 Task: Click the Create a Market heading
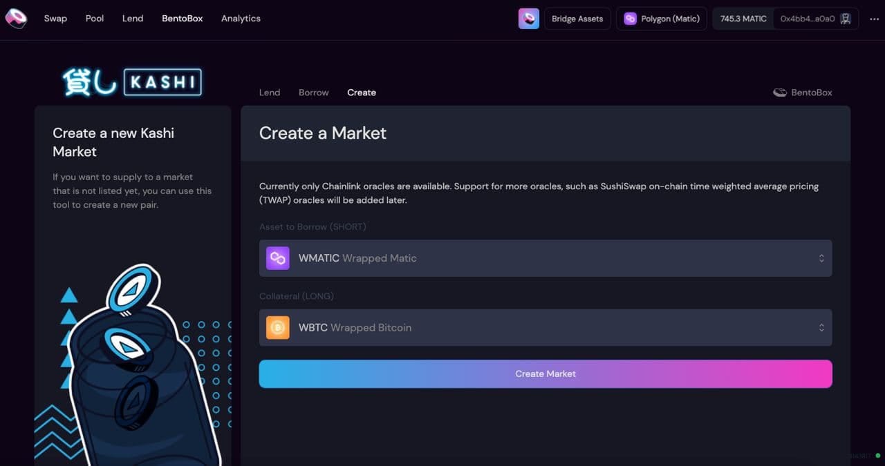coord(323,133)
